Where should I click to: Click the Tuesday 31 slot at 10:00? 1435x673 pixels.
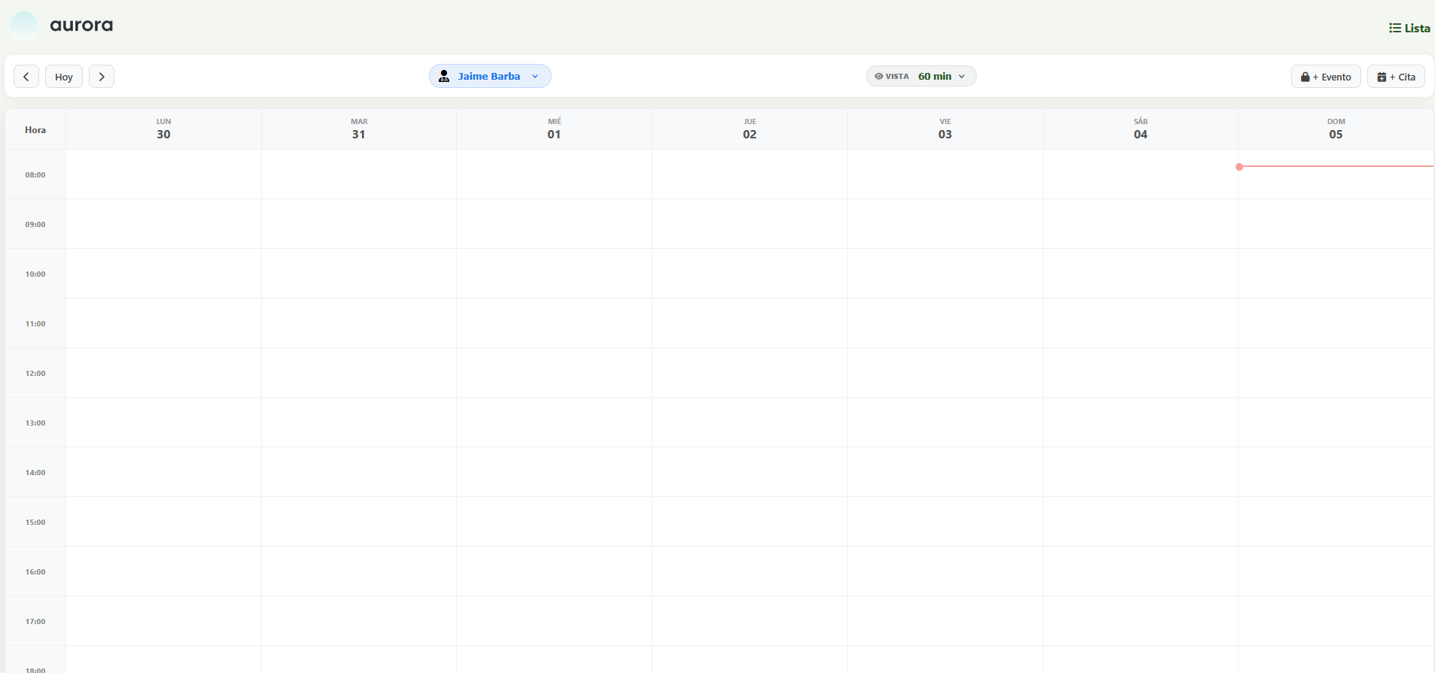click(x=359, y=274)
